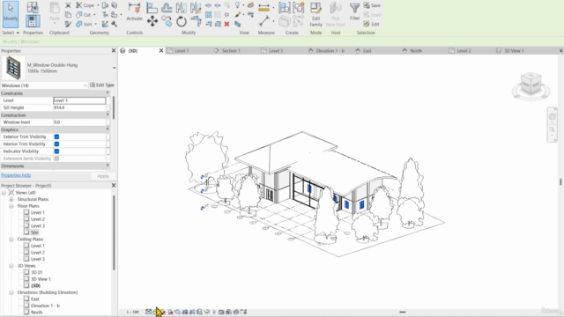
Task: Open Edit Family mode
Action: 315,14
